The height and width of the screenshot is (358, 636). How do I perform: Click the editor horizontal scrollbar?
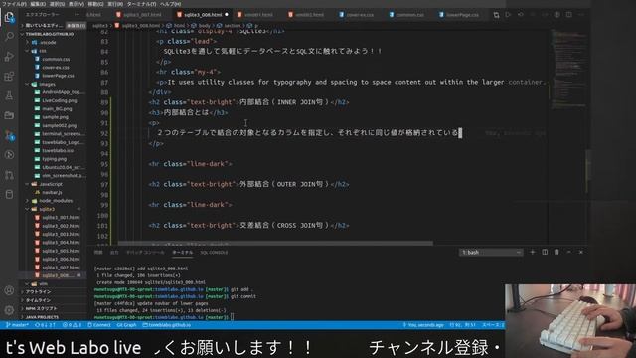pyautogui.click(x=275, y=243)
